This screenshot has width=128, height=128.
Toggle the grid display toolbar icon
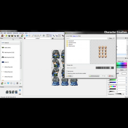[44, 36]
